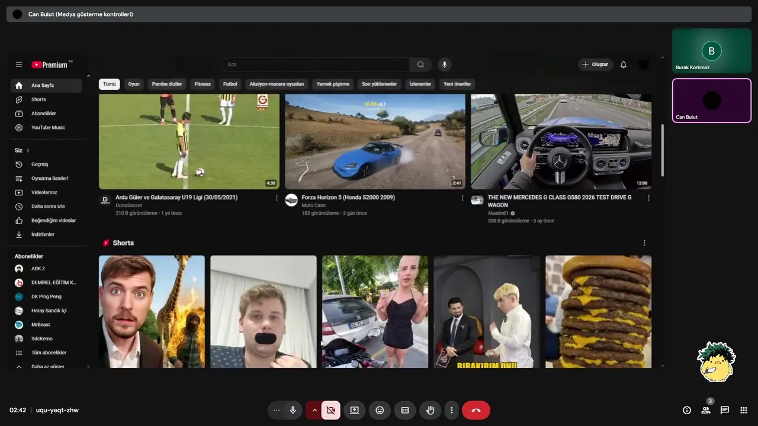Play the Forza Horizon 5 thumbnail
The width and height of the screenshot is (758, 426).
[x=375, y=141]
